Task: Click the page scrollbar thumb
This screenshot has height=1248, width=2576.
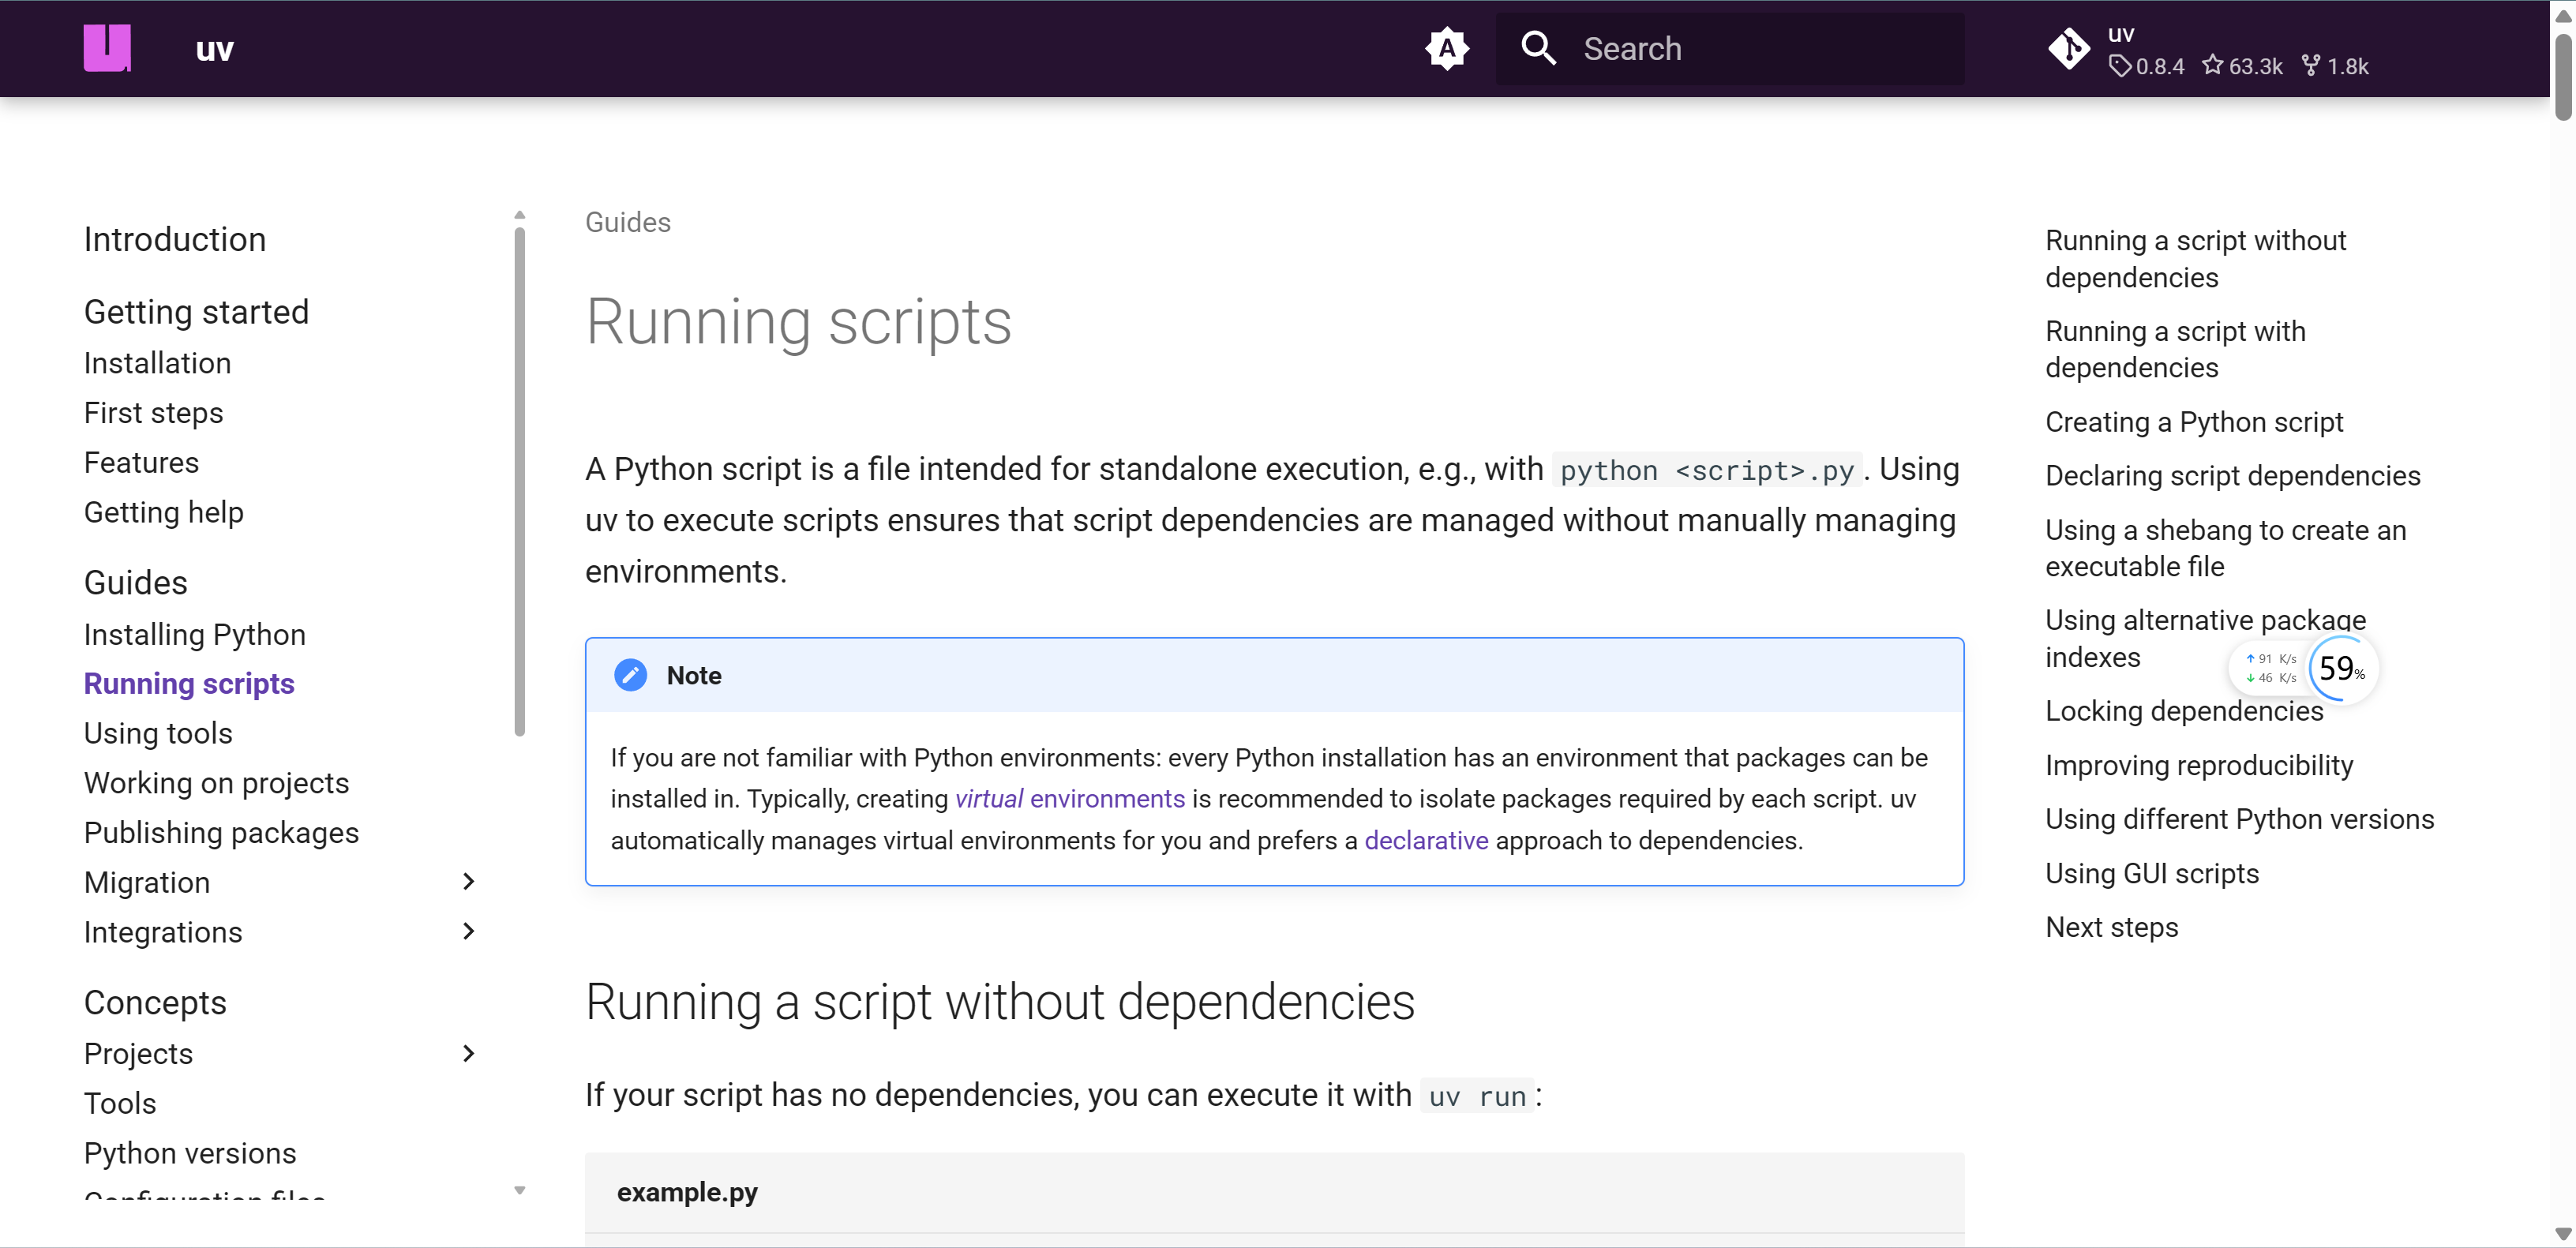Action: coord(2563,77)
